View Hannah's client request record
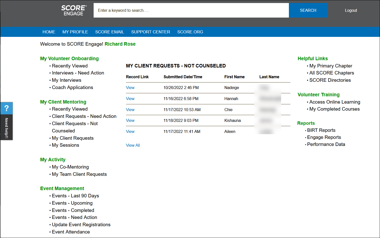Viewport: 380px width, 238px height. 130,99
